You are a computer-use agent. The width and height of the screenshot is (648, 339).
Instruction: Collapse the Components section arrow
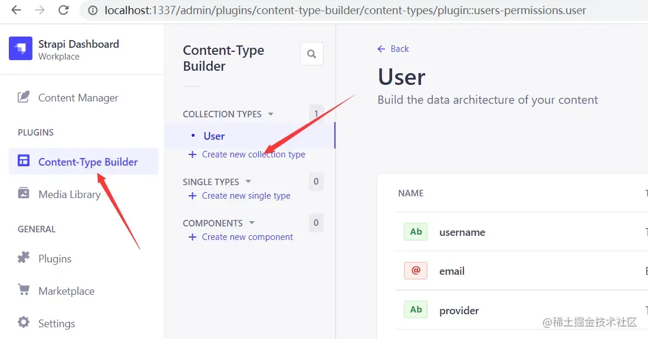pos(252,223)
